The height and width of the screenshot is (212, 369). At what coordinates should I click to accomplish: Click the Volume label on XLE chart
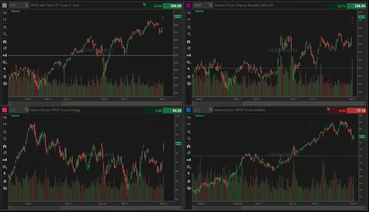[15, 116]
